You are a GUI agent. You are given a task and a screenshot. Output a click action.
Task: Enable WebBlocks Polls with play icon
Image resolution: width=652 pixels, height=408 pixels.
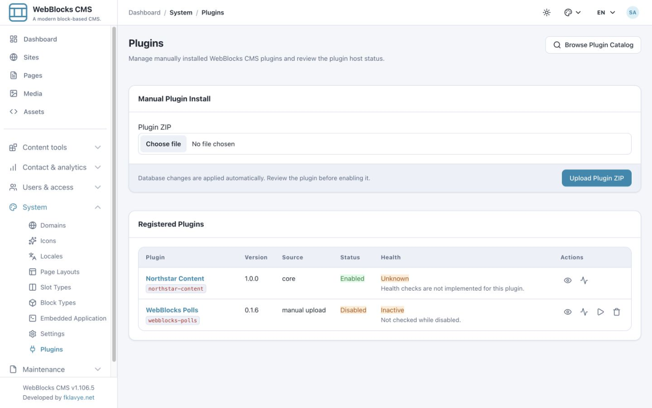tap(601, 312)
